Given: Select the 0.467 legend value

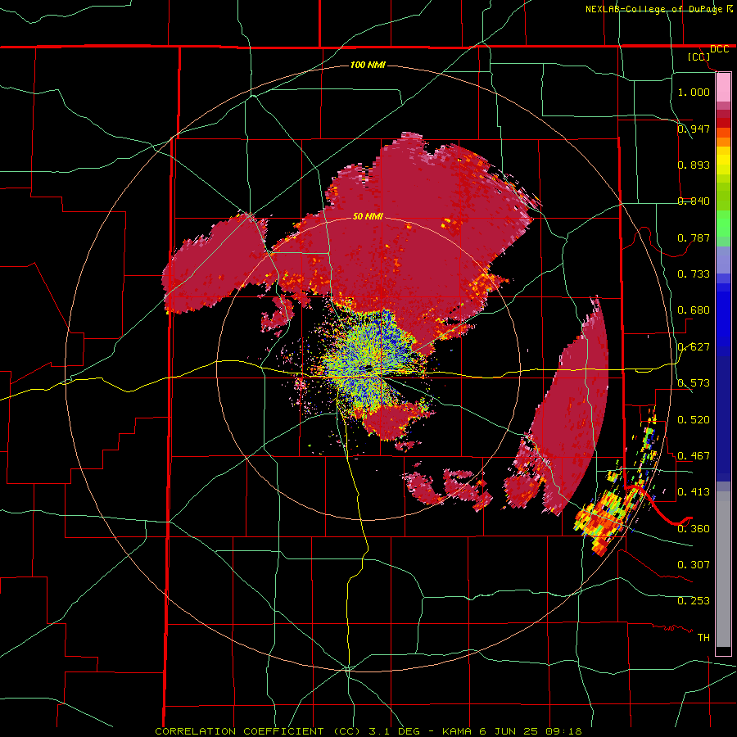Looking at the screenshot, I should (694, 455).
